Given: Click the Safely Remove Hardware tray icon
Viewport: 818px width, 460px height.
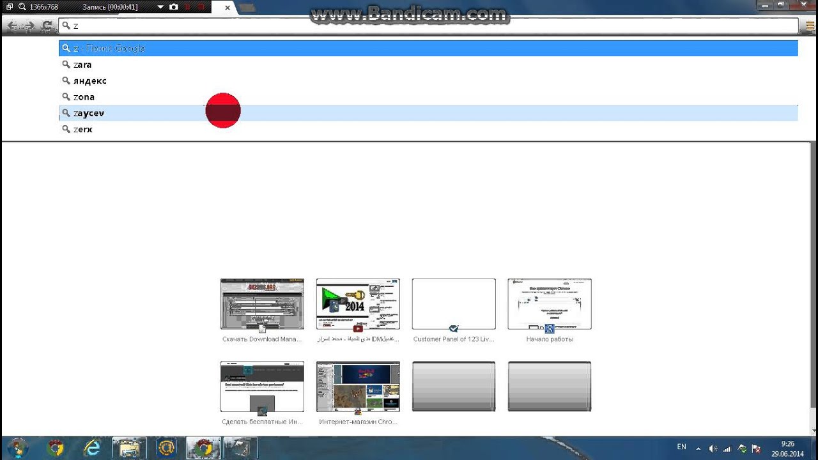Looking at the screenshot, I should (x=742, y=448).
